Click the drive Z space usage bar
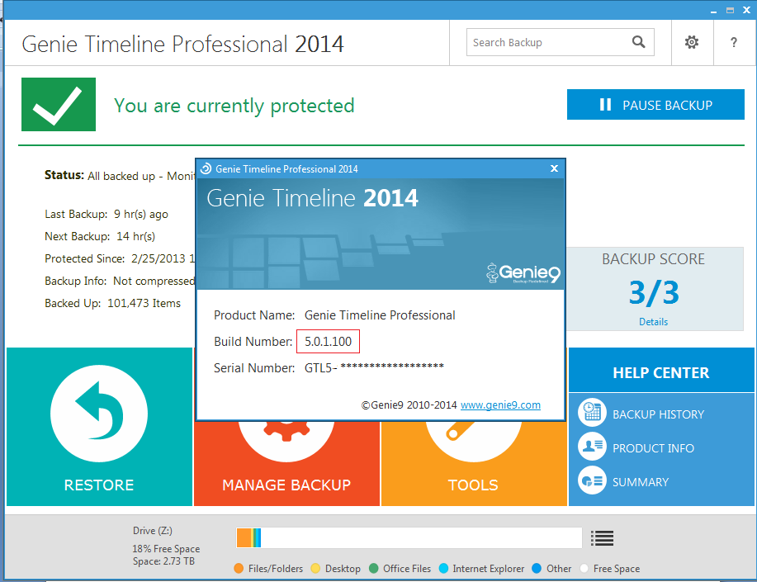The image size is (757, 582). pos(409,537)
